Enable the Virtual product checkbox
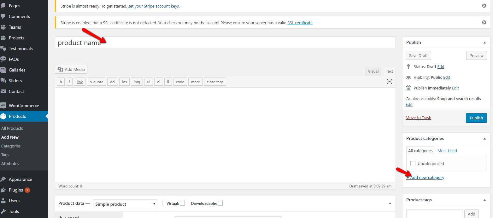The width and height of the screenshot is (493, 218). [182, 203]
